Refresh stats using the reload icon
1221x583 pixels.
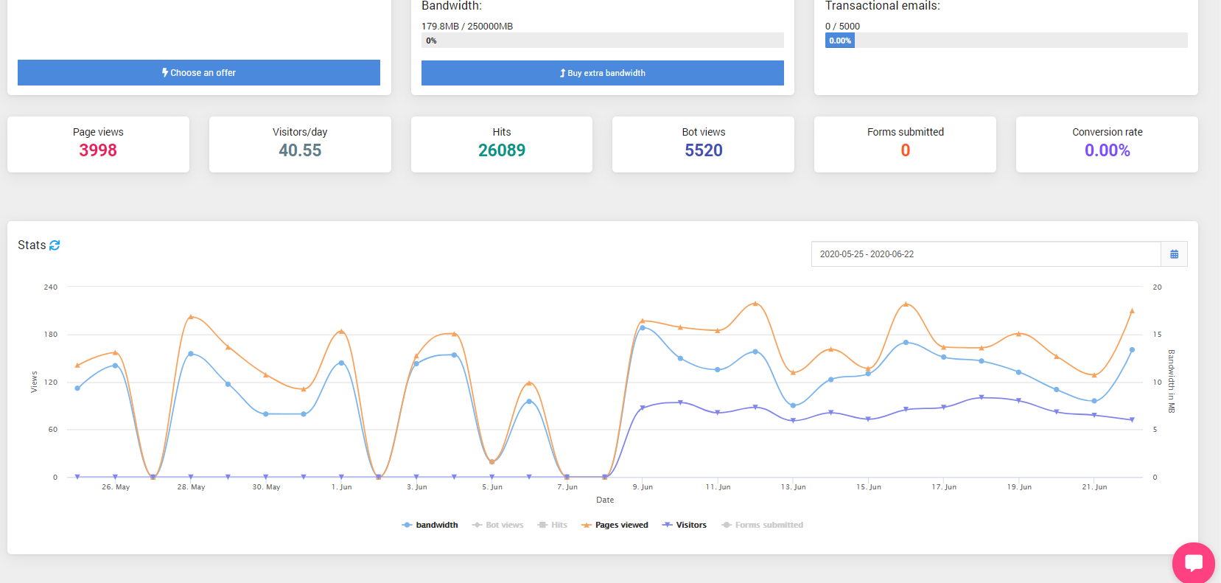(55, 245)
